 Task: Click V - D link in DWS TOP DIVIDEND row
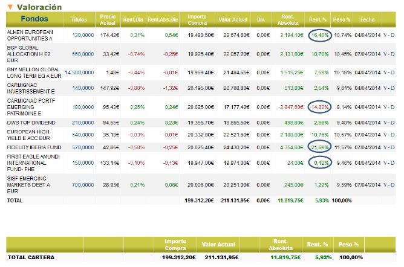click(x=389, y=123)
